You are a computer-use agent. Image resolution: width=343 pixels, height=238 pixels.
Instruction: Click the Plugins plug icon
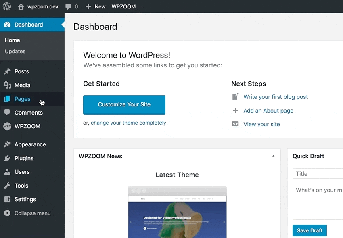pos(7,158)
